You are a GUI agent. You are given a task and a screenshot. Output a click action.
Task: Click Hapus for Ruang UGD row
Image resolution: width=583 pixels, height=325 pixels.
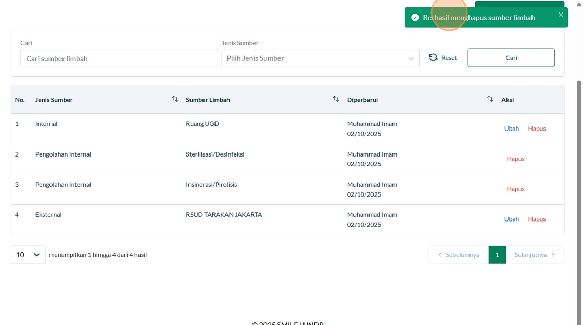pos(537,128)
